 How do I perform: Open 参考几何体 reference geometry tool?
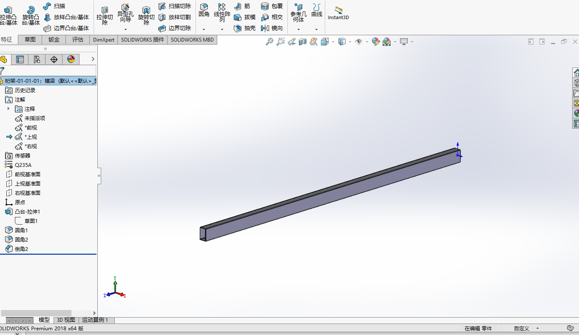(x=298, y=13)
